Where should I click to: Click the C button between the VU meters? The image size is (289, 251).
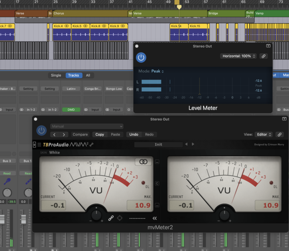pyautogui.click(x=157, y=184)
